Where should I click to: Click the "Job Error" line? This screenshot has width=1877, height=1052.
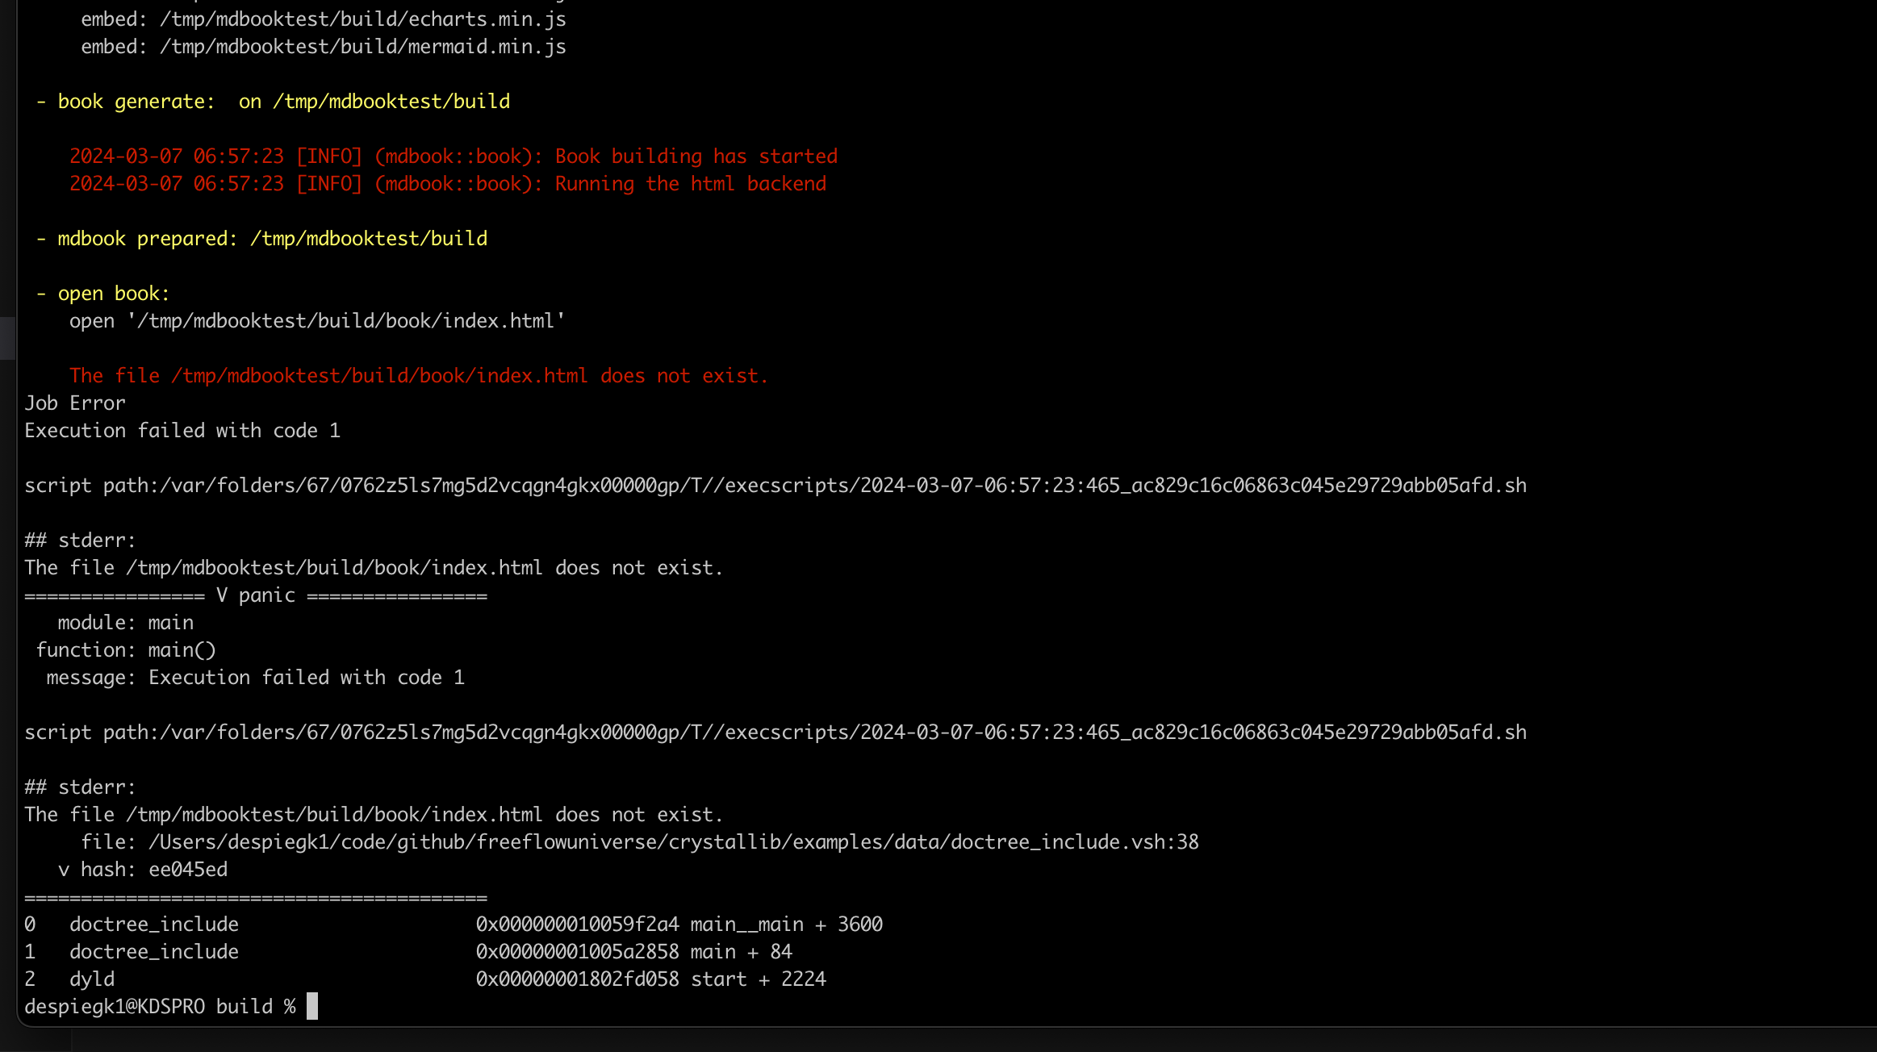75,403
